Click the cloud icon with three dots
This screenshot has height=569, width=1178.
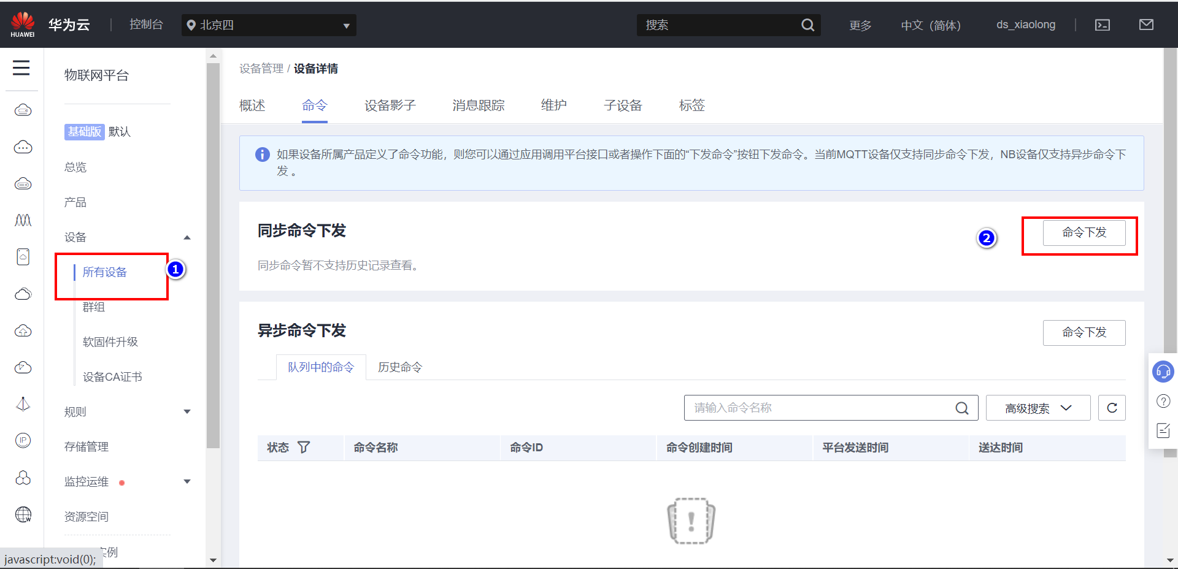click(x=23, y=147)
